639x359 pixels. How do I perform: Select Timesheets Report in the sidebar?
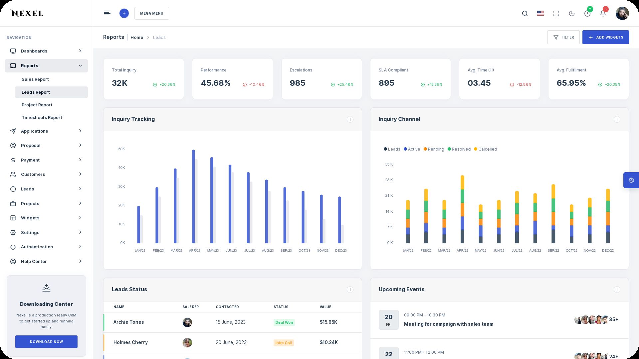pyautogui.click(x=42, y=118)
